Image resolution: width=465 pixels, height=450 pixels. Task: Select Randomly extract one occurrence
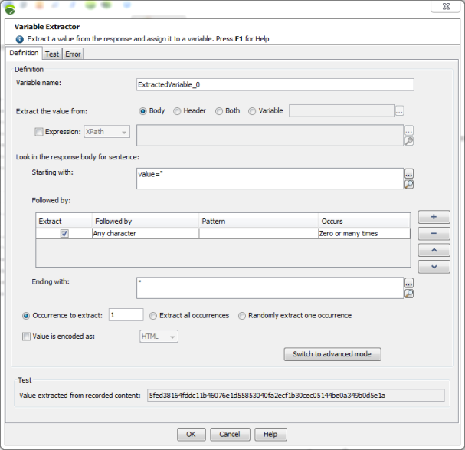[242, 316]
